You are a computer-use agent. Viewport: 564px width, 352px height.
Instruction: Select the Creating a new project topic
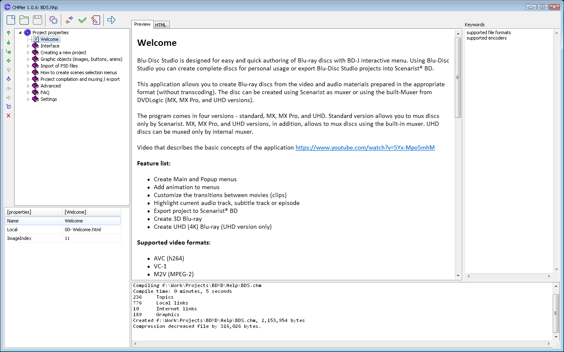63,52
